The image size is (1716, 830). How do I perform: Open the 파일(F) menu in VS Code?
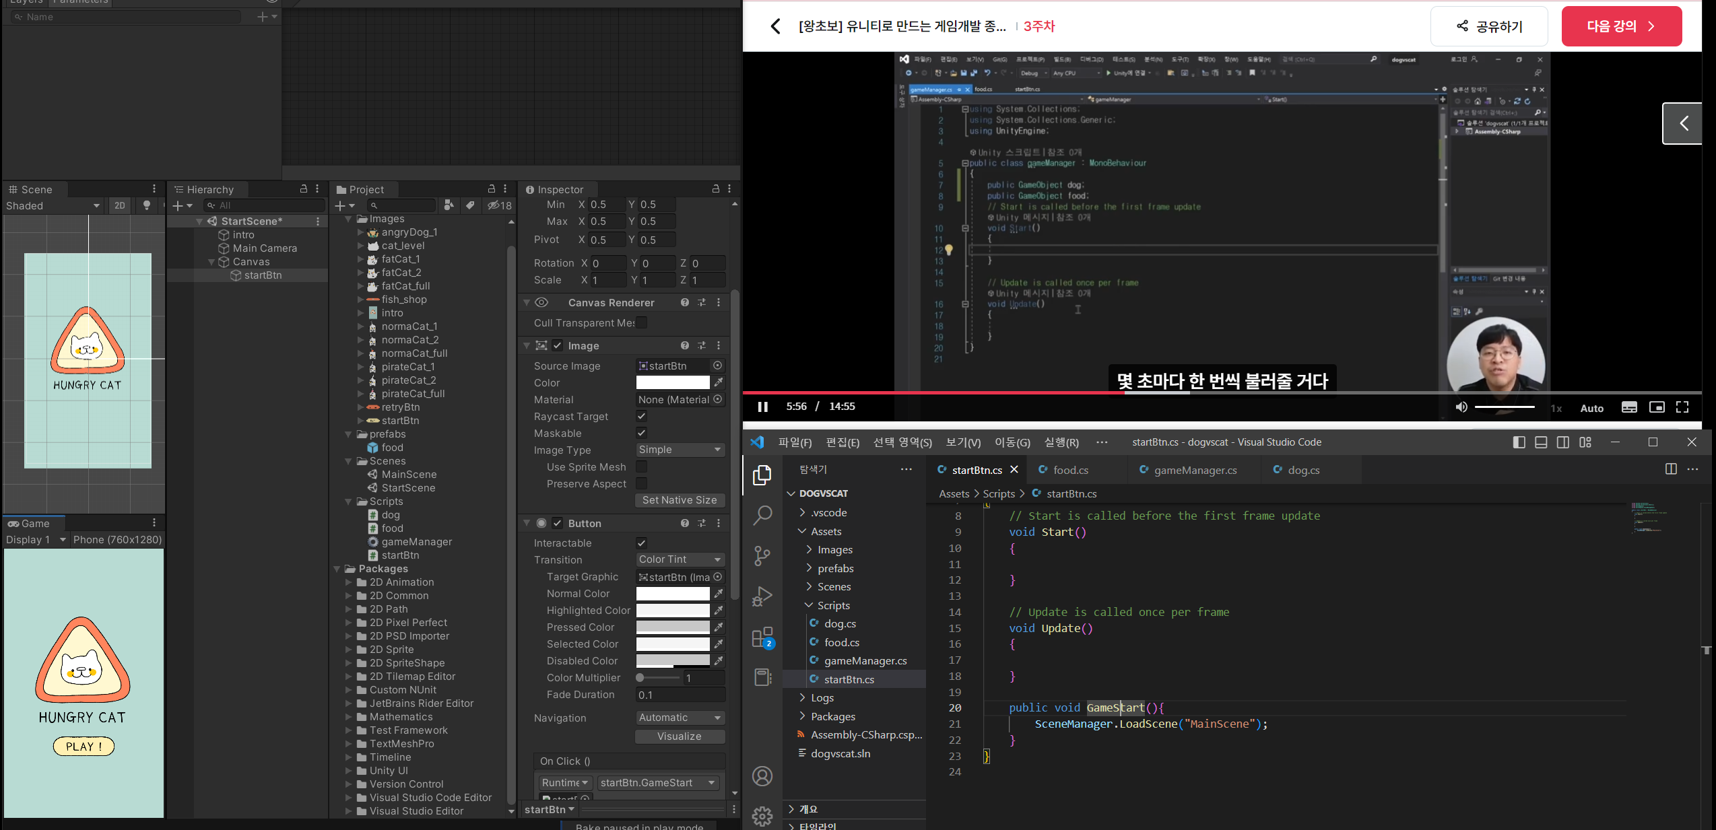point(795,442)
